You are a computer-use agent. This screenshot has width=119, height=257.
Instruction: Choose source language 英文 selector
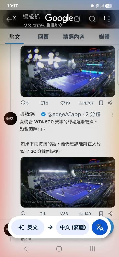tap(28, 227)
